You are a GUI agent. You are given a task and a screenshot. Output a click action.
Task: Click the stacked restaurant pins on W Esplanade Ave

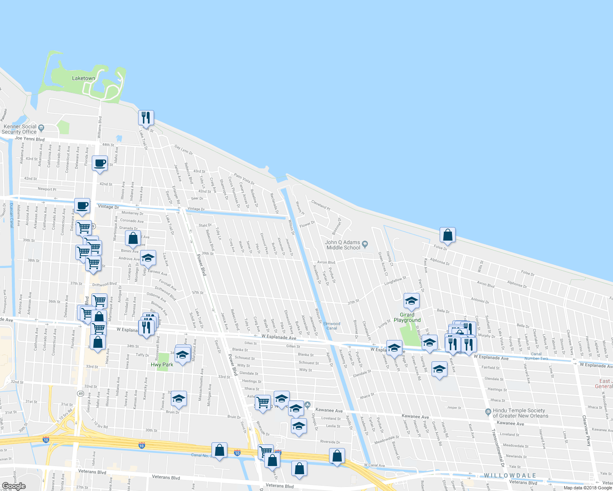click(x=147, y=326)
